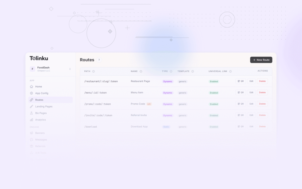Open the FoodDash workspace switcher

click(x=50, y=69)
